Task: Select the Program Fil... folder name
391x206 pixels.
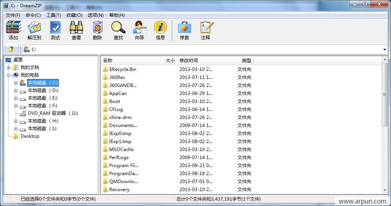Action: point(124,166)
